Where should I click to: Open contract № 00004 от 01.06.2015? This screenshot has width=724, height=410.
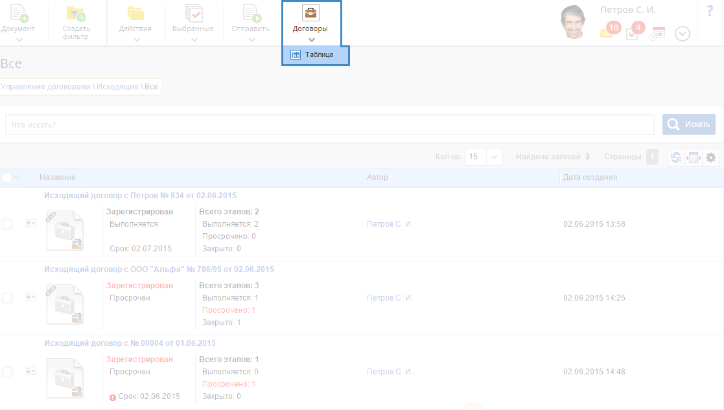(130, 343)
